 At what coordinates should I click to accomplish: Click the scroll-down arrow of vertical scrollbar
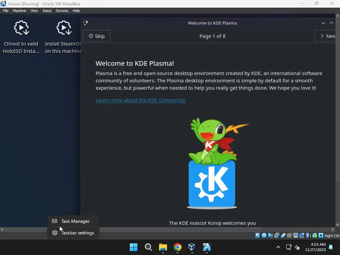pos(338,225)
